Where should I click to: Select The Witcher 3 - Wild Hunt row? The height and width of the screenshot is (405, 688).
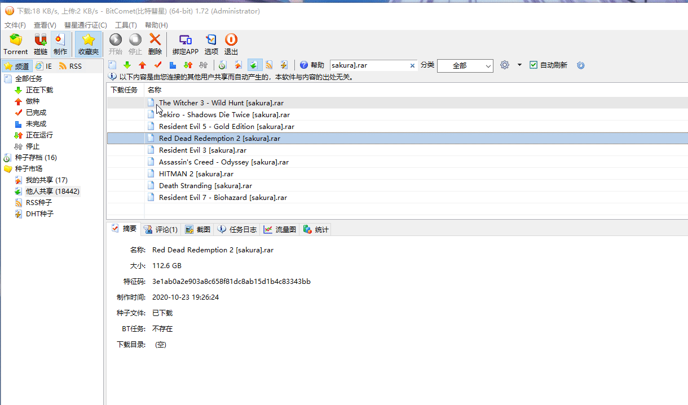pos(397,103)
